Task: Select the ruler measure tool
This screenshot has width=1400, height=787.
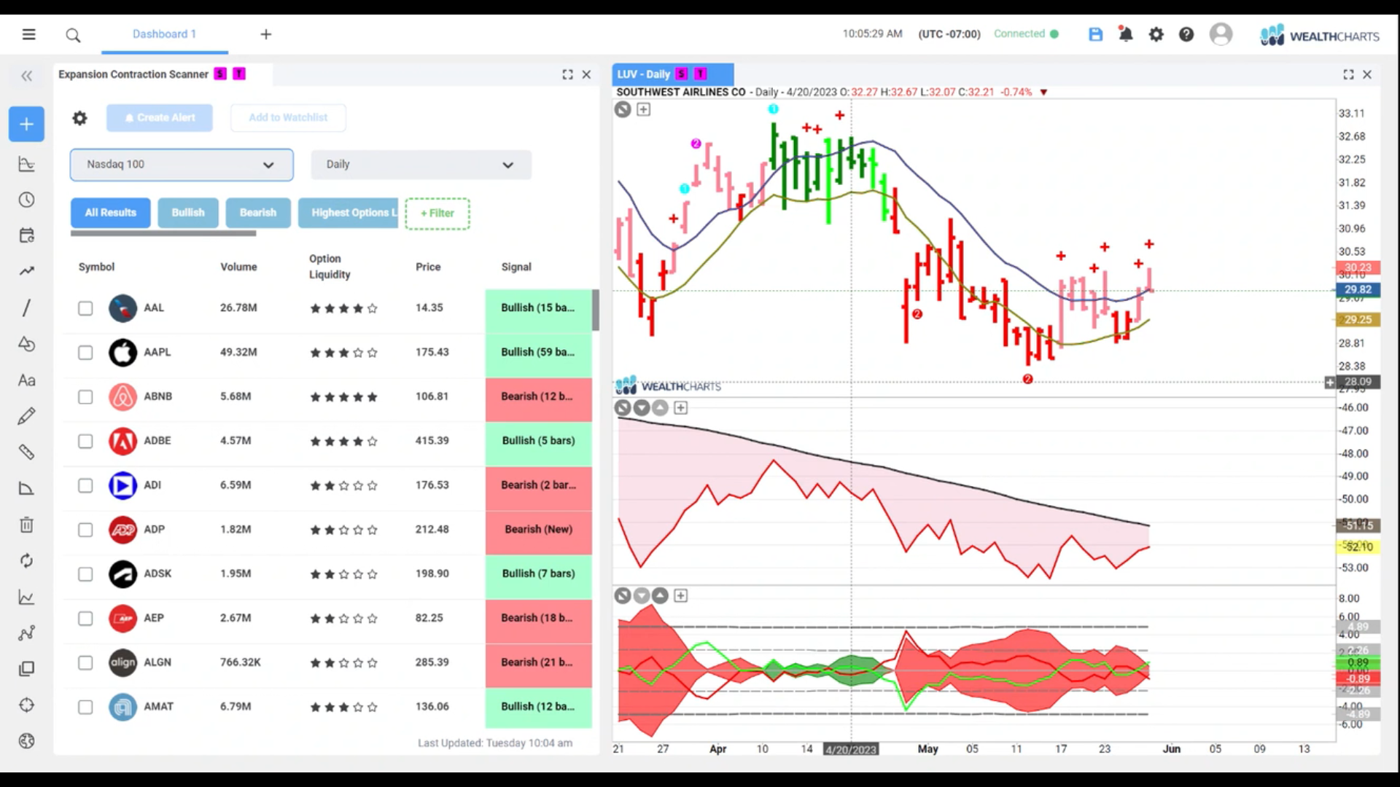Action: pos(26,453)
